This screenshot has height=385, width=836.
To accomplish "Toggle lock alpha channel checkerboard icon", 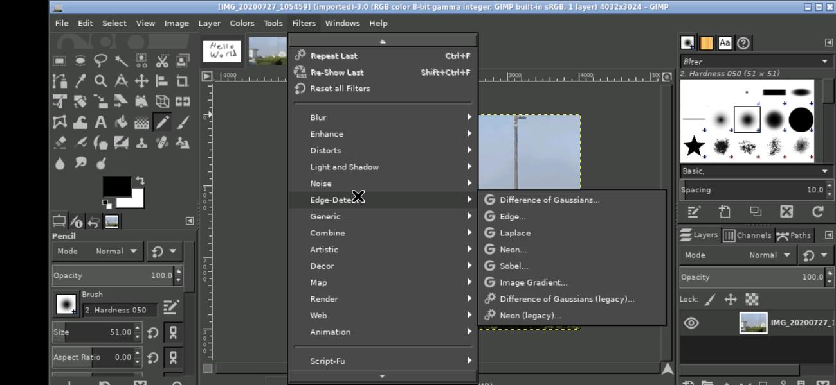I will click(752, 300).
